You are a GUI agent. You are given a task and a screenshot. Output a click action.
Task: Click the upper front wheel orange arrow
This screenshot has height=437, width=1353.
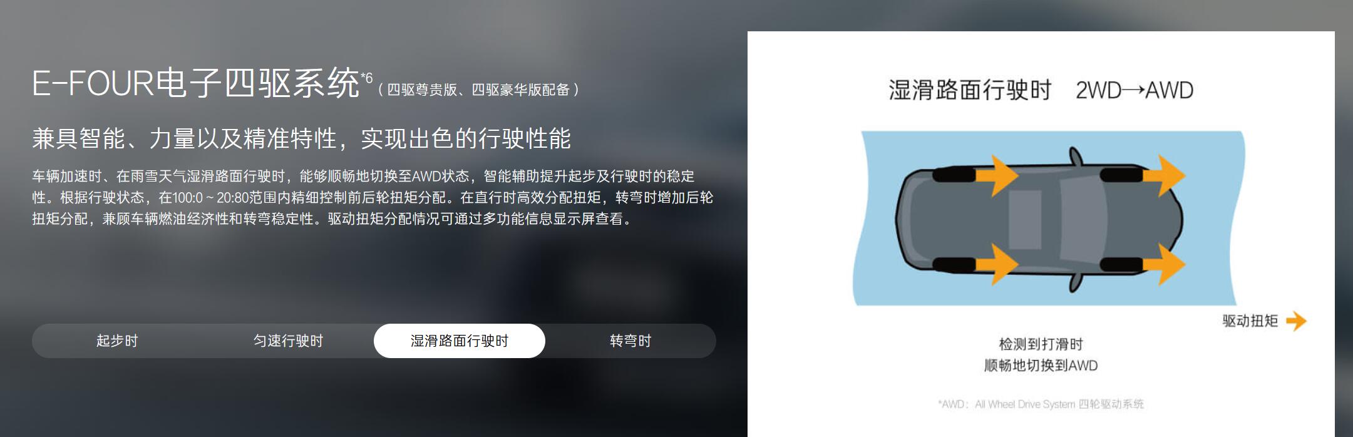tap(1165, 175)
